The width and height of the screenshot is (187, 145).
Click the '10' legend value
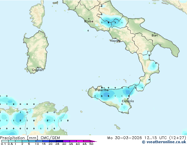pos(37,144)
